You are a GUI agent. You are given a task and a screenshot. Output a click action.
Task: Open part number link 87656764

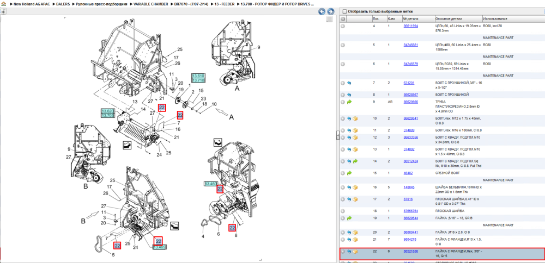tap(410, 211)
